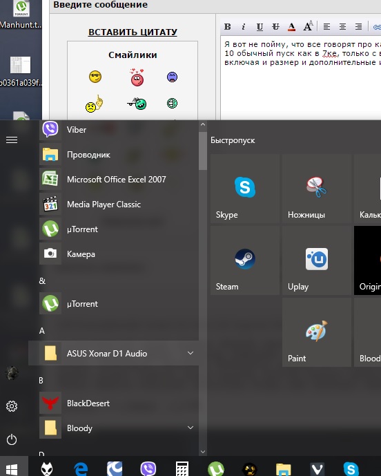Open the Paint tile
This screenshot has width=381, height=476.
coord(317,332)
